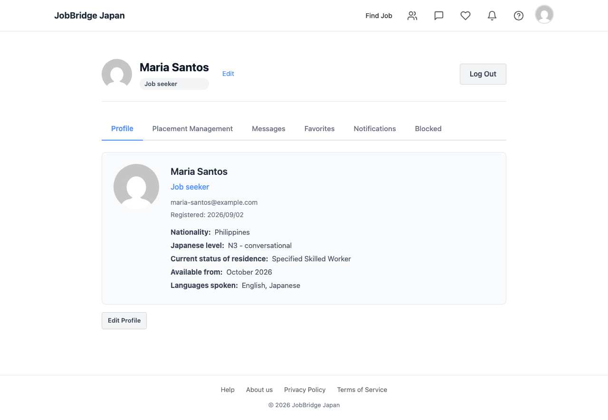Screen dimensions: 608x420
Task: Open the Notifications tab
Action: tap(375, 129)
